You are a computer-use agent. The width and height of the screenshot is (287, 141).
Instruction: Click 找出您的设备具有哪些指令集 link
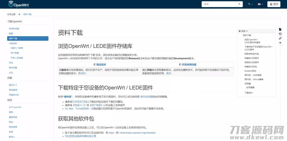coord(81,136)
